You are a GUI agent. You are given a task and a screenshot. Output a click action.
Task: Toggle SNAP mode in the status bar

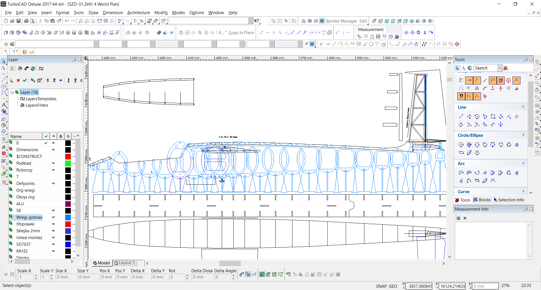[x=381, y=286]
